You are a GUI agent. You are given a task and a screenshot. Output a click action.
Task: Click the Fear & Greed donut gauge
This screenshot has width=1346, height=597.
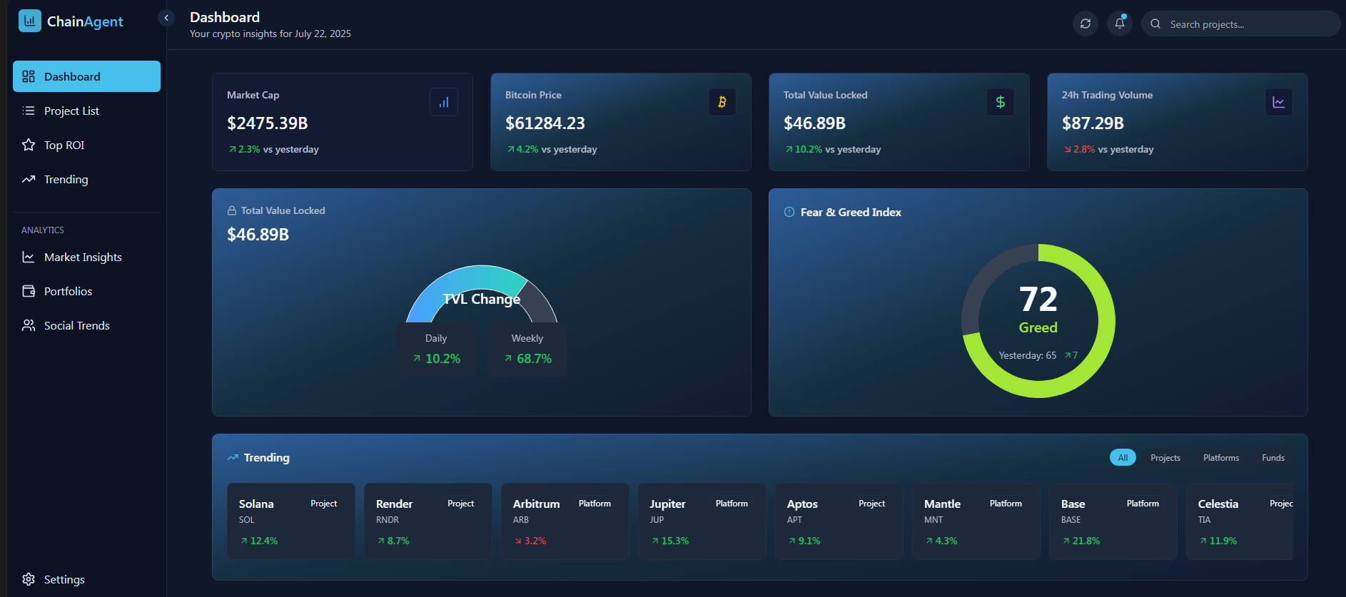[1038, 320]
